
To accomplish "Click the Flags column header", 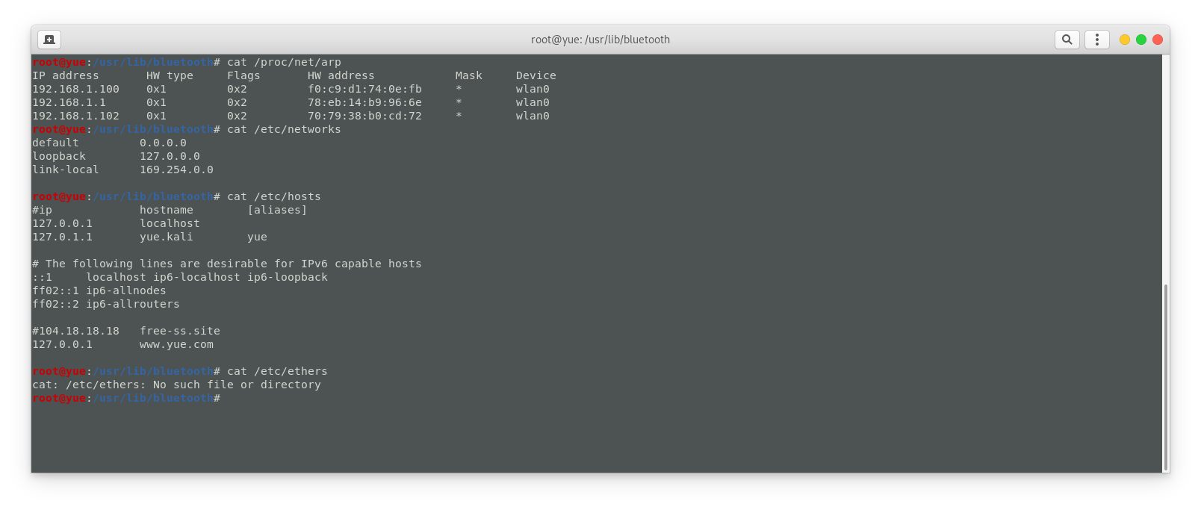I will [x=243, y=75].
